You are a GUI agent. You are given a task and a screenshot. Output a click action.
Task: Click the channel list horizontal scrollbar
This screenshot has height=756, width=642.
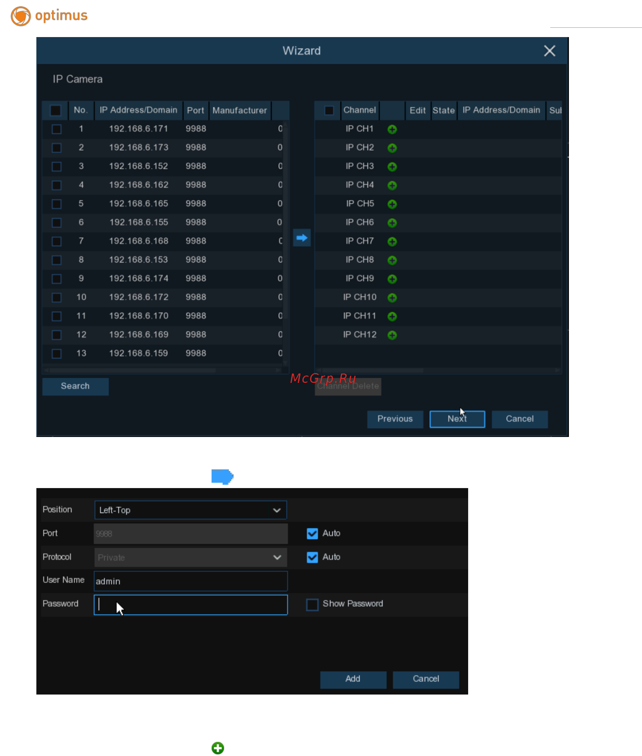pos(373,370)
